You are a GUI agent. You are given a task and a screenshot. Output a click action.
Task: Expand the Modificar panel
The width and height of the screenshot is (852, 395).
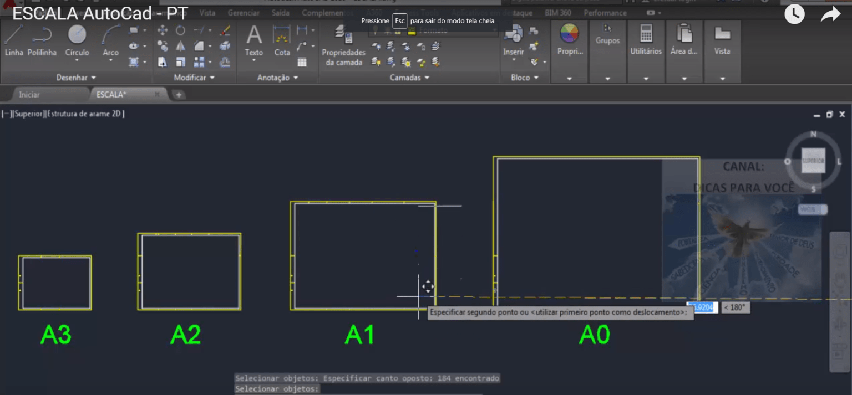(x=194, y=78)
